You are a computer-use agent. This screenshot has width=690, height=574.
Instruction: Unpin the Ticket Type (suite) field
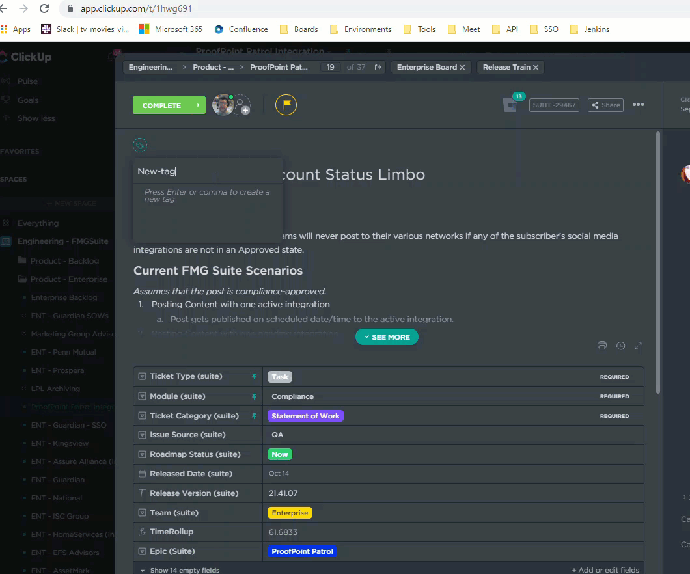click(254, 377)
